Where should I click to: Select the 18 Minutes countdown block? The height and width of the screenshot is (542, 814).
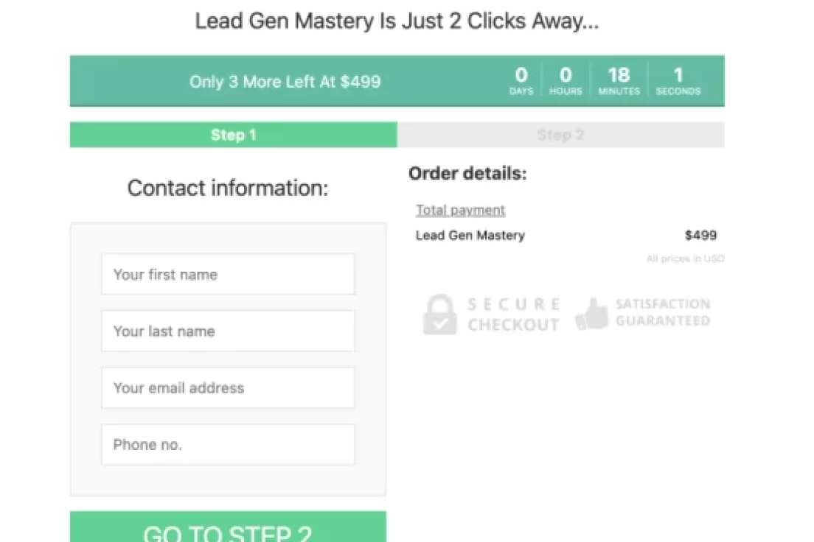pyautogui.click(x=619, y=80)
